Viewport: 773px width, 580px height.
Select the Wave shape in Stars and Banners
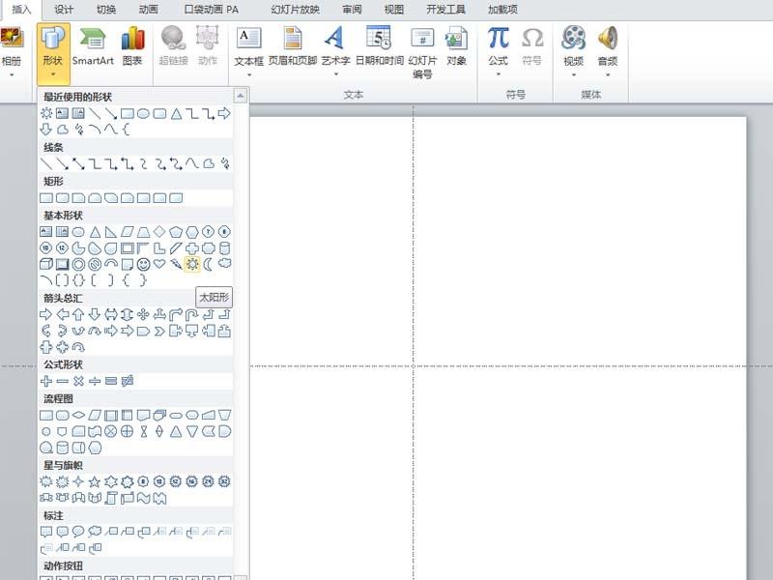(x=143, y=498)
